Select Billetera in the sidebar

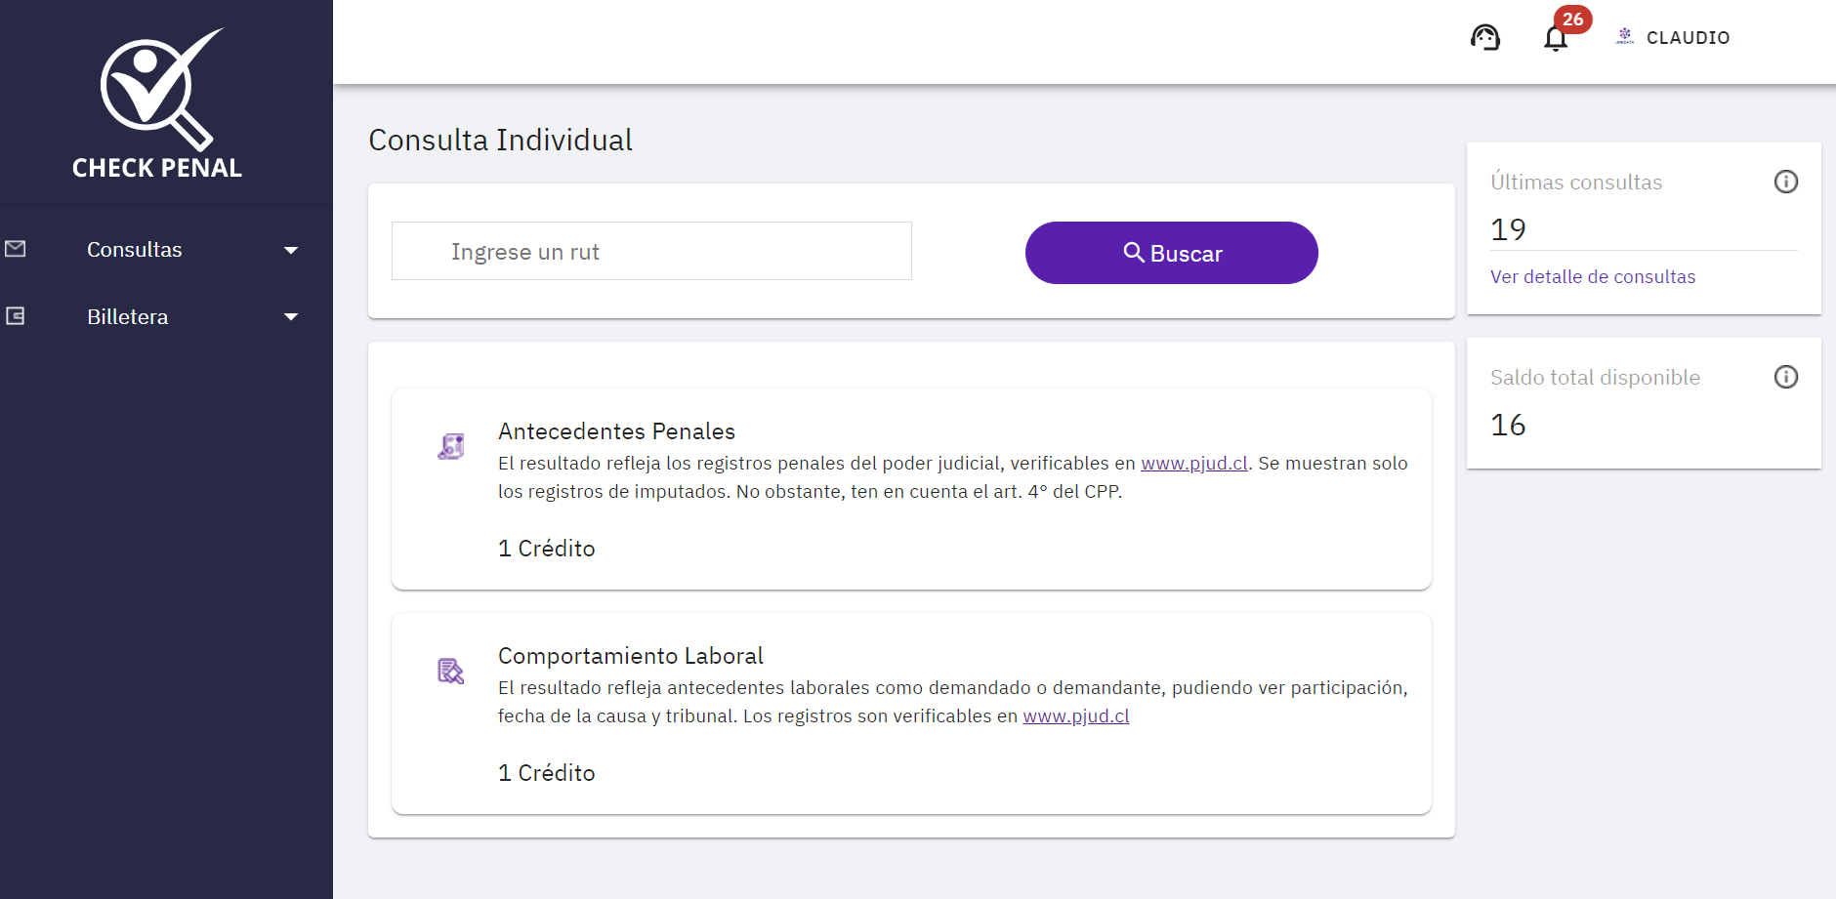click(x=127, y=316)
